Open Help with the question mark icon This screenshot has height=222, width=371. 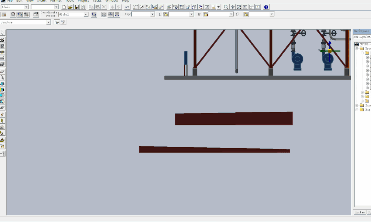coord(266,7)
